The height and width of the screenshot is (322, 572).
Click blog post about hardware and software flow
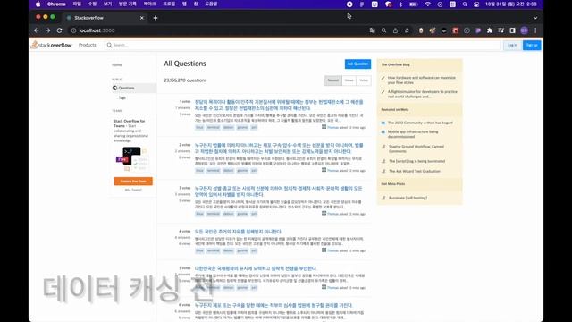pos(421,80)
